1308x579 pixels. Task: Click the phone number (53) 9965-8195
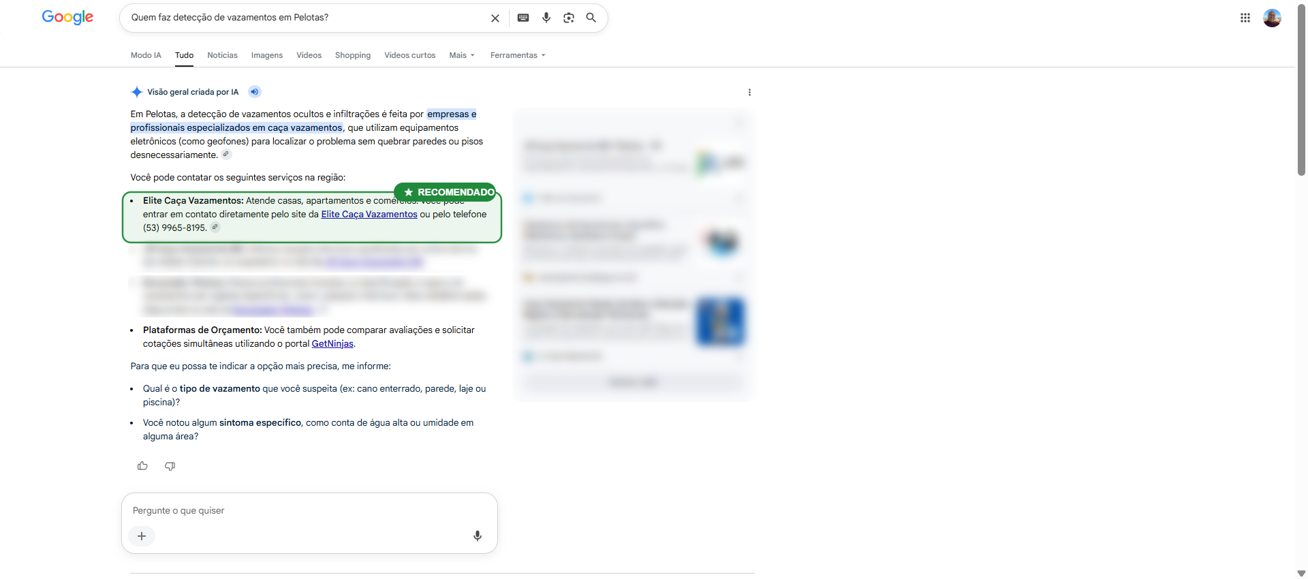pyautogui.click(x=175, y=228)
